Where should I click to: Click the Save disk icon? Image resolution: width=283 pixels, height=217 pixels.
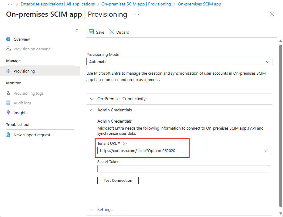click(x=91, y=32)
